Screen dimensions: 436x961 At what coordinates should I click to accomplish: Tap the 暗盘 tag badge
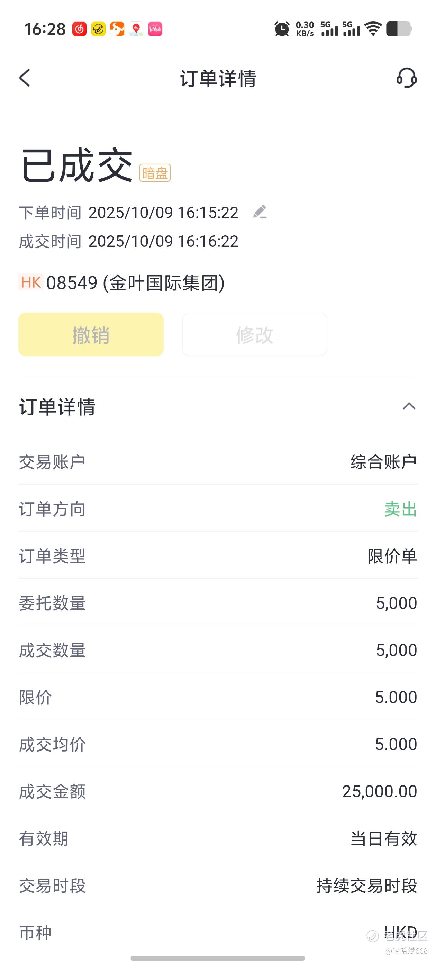click(x=155, y=173)
